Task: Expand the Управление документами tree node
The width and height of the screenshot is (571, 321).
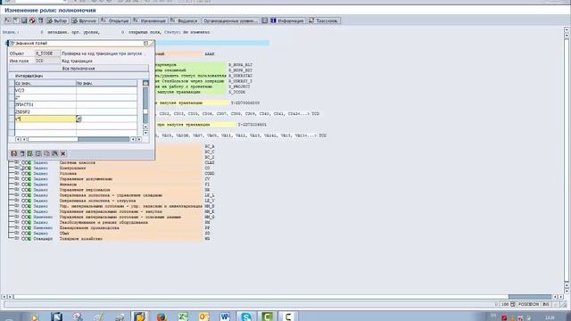Action: click(x=16, y=179)
